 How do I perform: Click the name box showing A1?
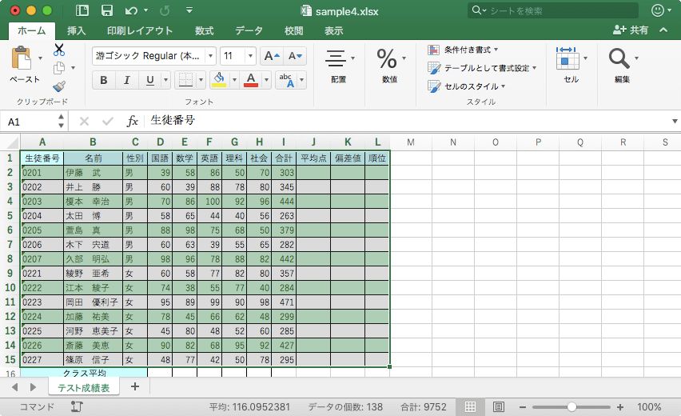pos(30,122)
